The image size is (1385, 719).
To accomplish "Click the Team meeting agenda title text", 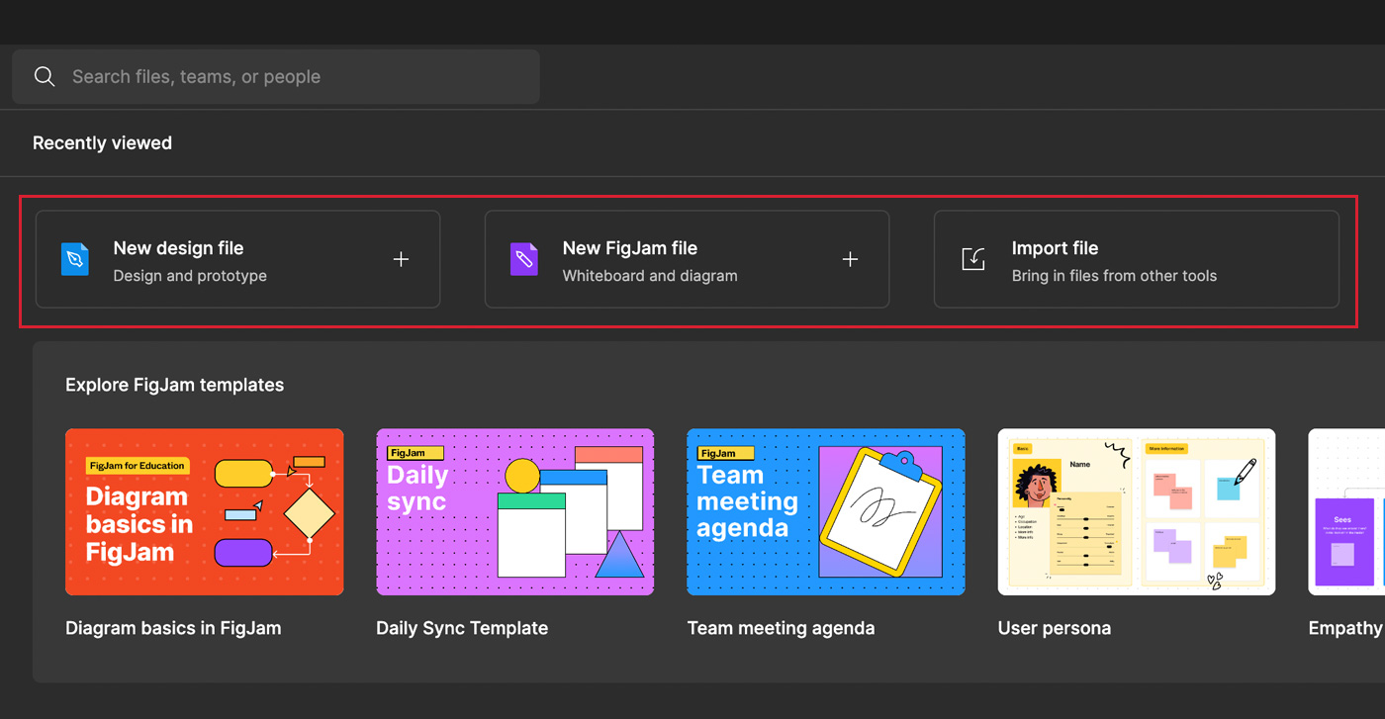I will click(781, 628).
